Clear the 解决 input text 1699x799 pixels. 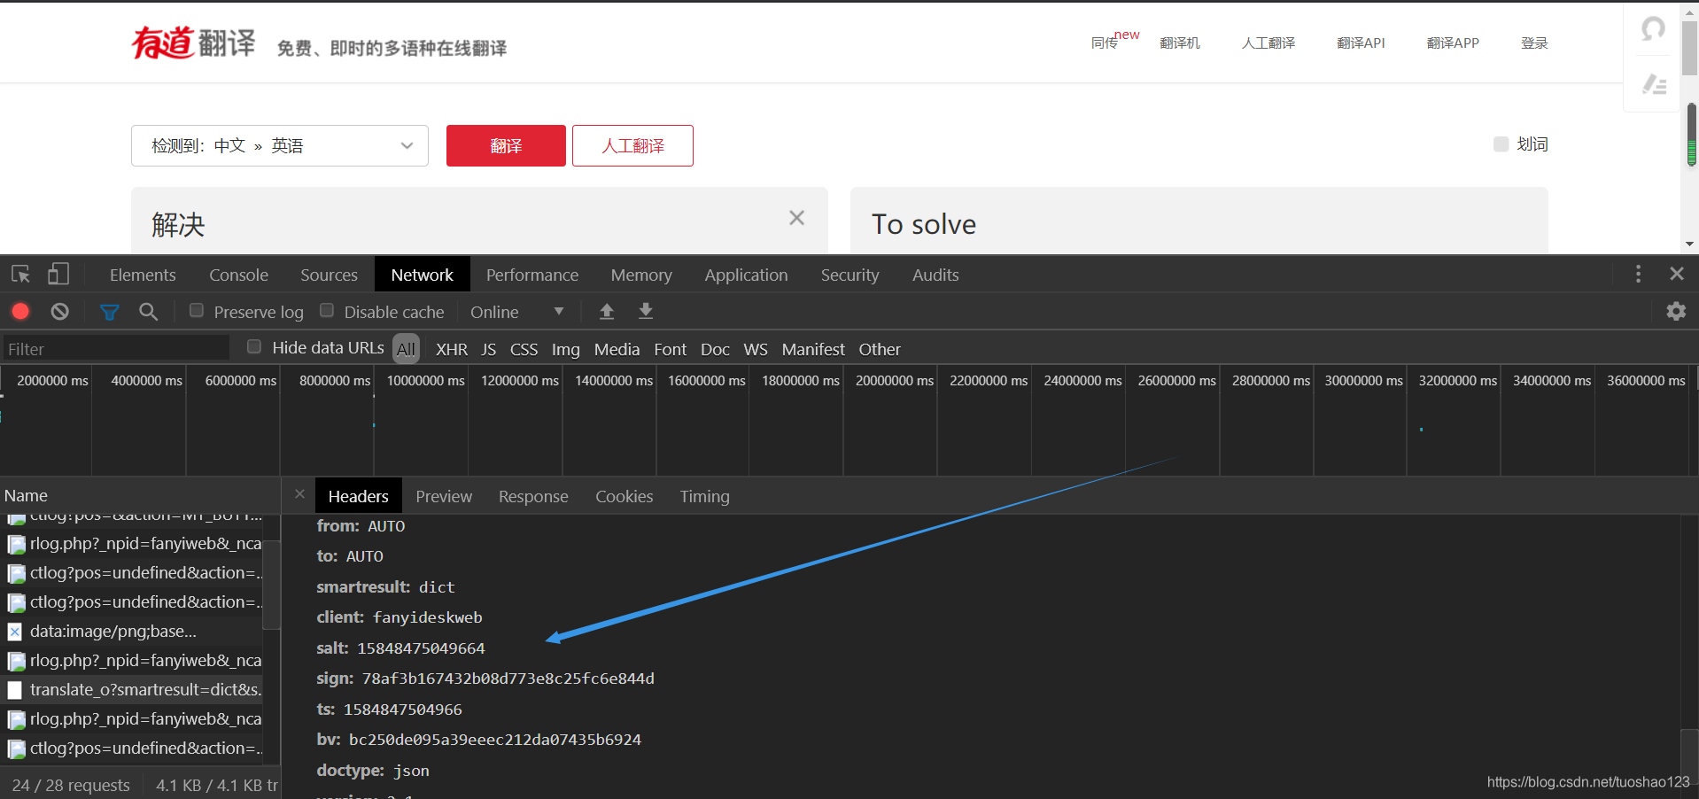796,218
